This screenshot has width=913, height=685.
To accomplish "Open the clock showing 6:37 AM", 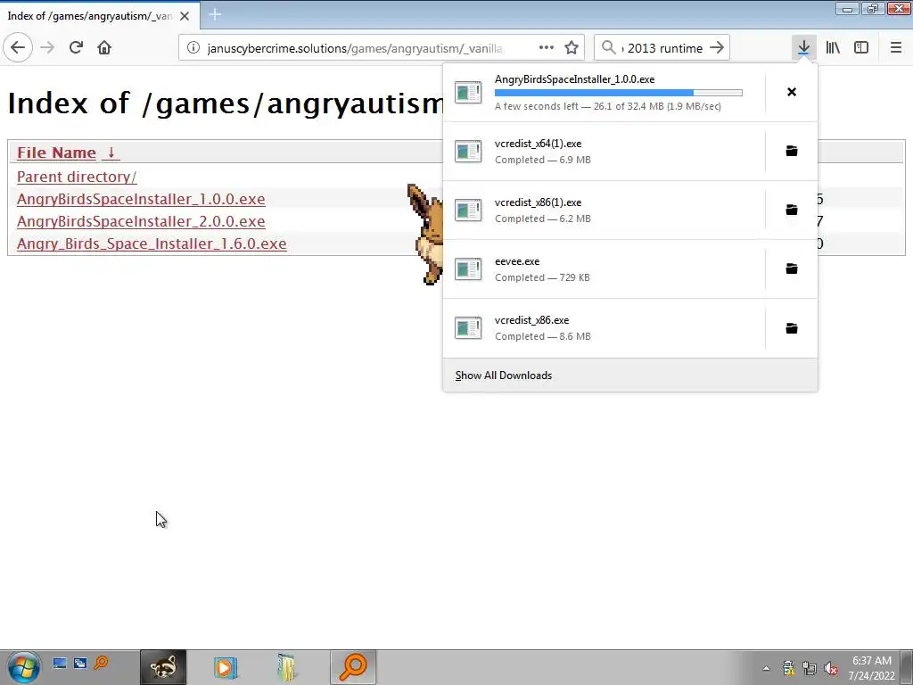I will tap(872, 668).
